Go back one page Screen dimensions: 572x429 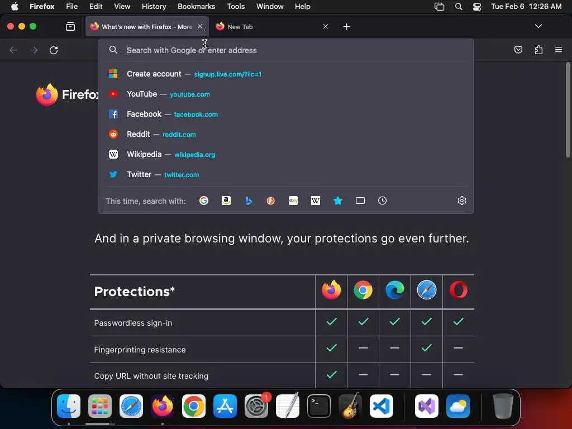click(13, 50)
